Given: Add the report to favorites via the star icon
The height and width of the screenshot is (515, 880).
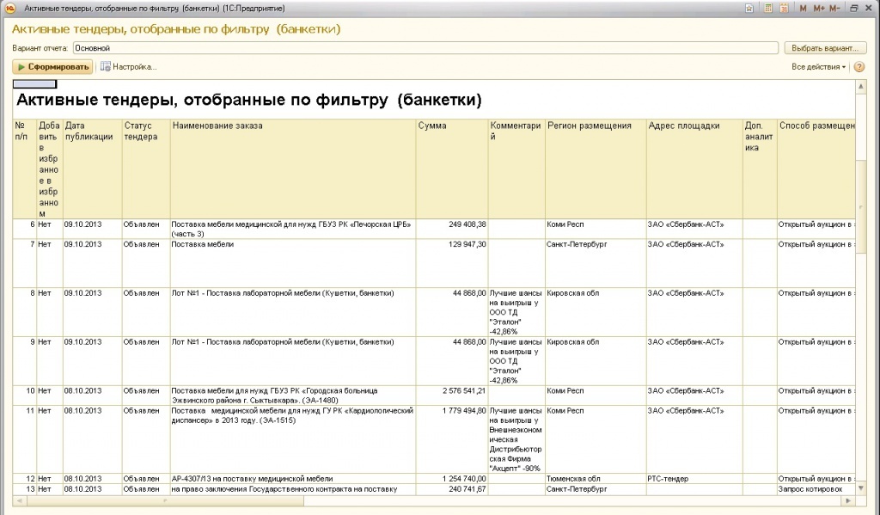Looking at the screenshot, I should tap(750, 8).
